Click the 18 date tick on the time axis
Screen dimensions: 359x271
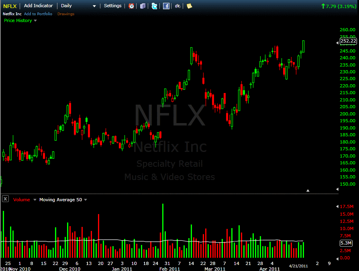tap(146, 263)
